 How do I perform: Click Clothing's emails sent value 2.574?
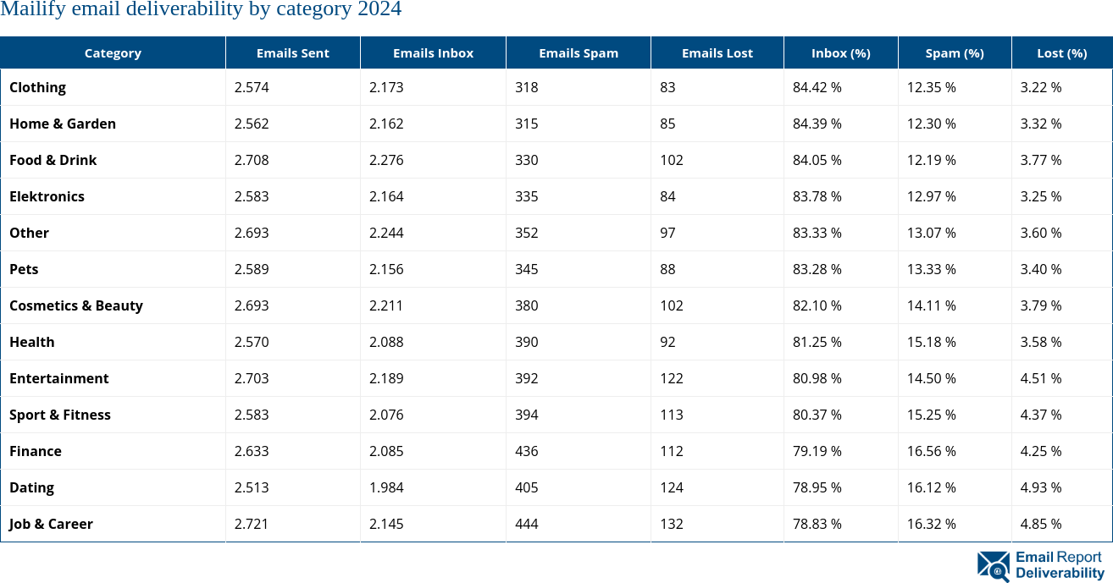coord(252,87)
